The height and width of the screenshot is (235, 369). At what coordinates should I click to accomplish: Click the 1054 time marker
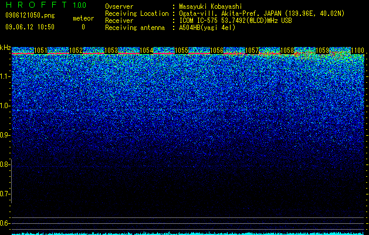147,50
